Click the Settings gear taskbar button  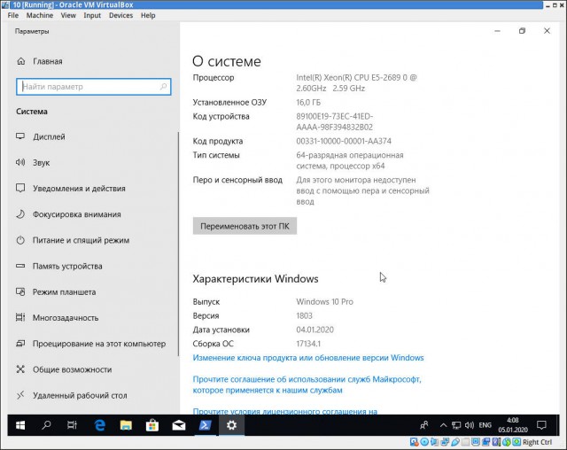tap(231, 425)
